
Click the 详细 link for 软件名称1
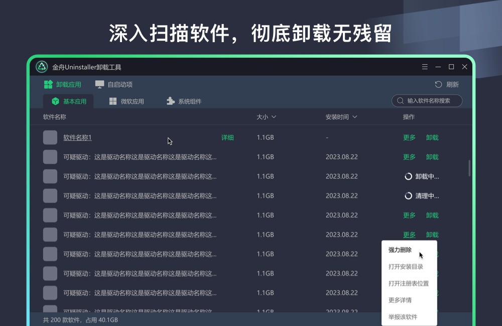228,137
